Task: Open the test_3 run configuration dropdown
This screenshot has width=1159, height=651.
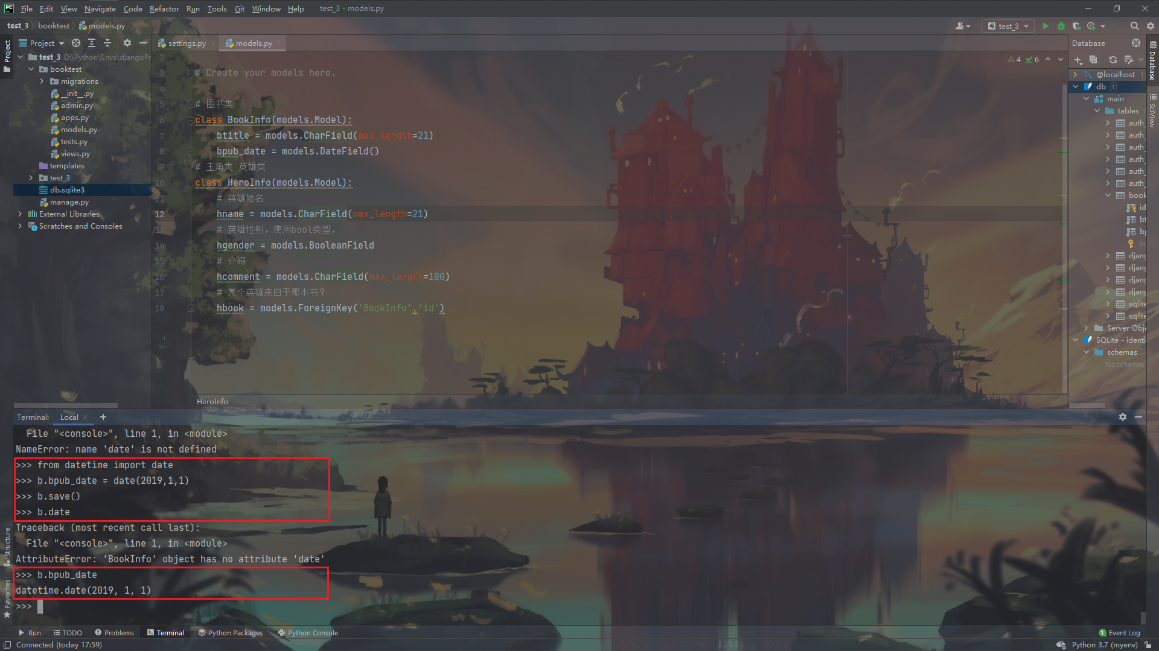Action: pos(1008,26)
